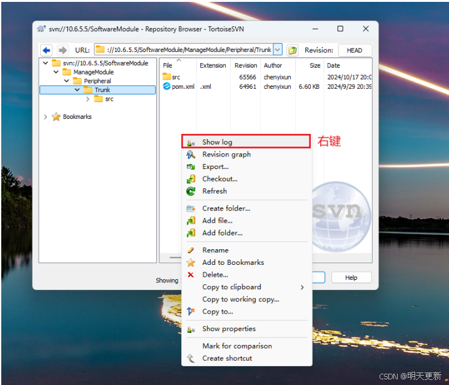This screenshot has width=449, height=385.
Task: Click the Rename pencil icon
Action: click(191, 250)
